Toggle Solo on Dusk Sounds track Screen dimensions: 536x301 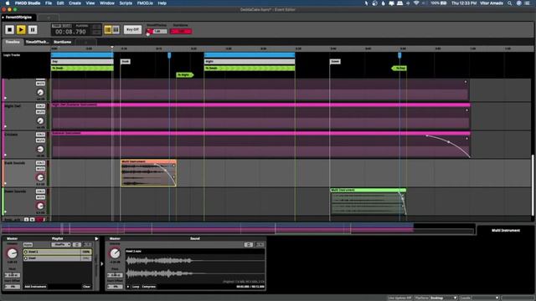click(x=40, y=163)
